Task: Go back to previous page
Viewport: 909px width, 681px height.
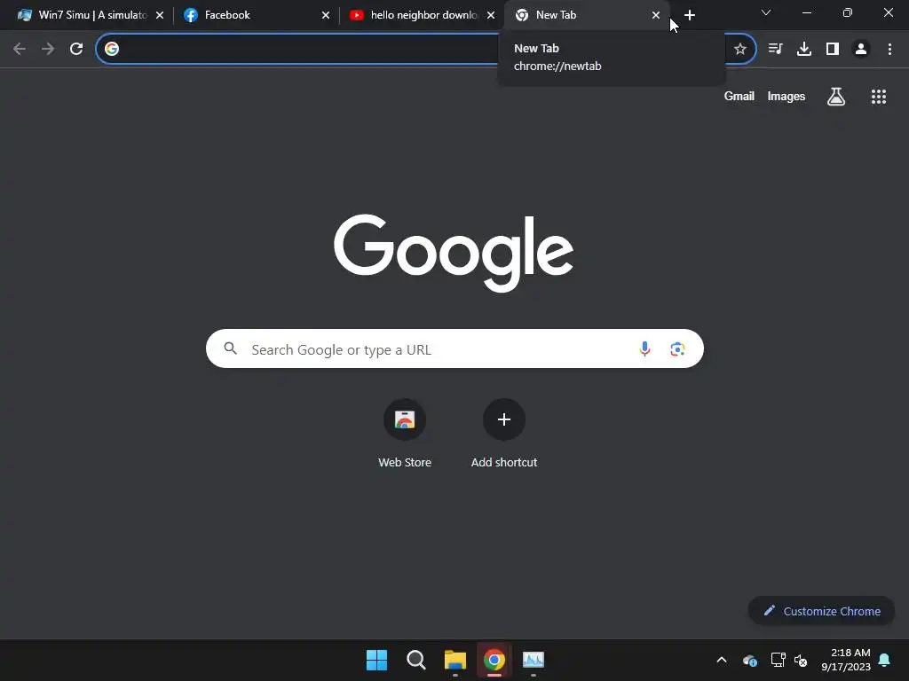Action: point(20,49)
